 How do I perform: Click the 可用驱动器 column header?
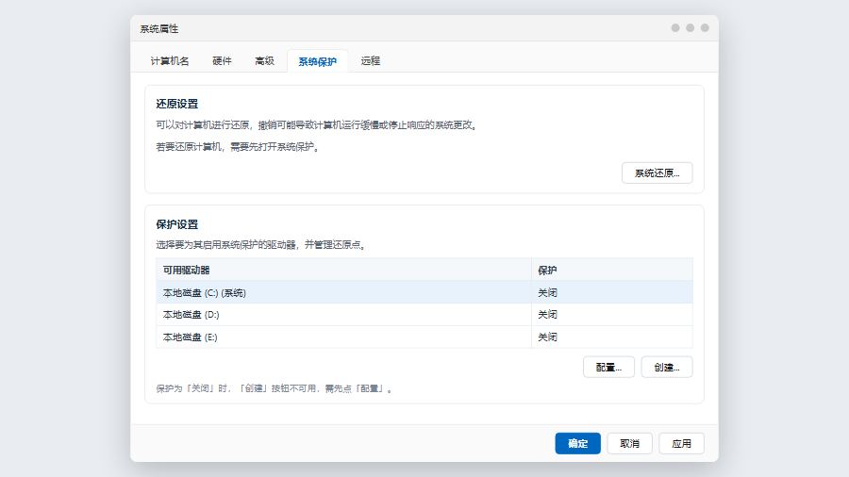(343, 270)
